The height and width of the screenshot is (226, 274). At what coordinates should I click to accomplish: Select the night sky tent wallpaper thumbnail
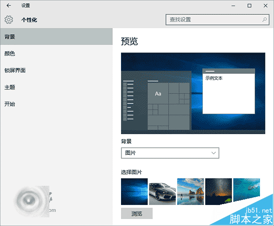pos(218,191)
